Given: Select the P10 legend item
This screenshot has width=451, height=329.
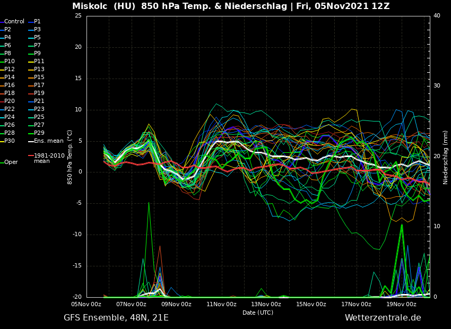Looking at the screenshot, I should tap(10, 62).
